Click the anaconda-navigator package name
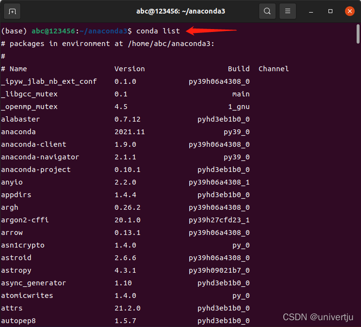361x327 pixels. pos(40,157)
